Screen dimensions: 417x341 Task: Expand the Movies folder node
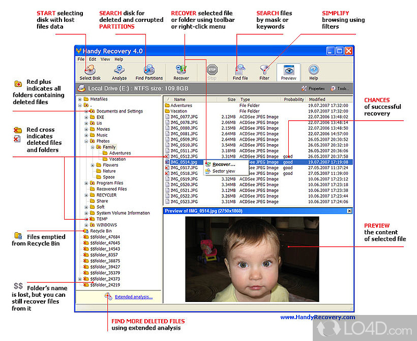click(x=86, y=129)
